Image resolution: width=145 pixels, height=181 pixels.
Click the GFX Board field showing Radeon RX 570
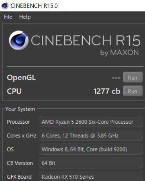click(x=91, y=176)
